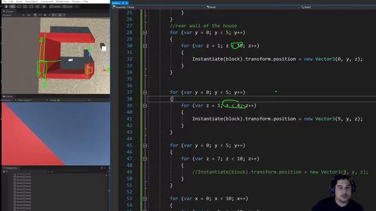The image size is (376, 211).
Task: Collapse the inner for loop at line 47
Action: 145,159
